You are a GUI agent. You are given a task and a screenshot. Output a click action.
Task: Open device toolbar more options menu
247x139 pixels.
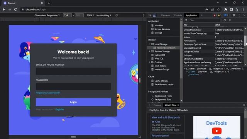[143, 15]
